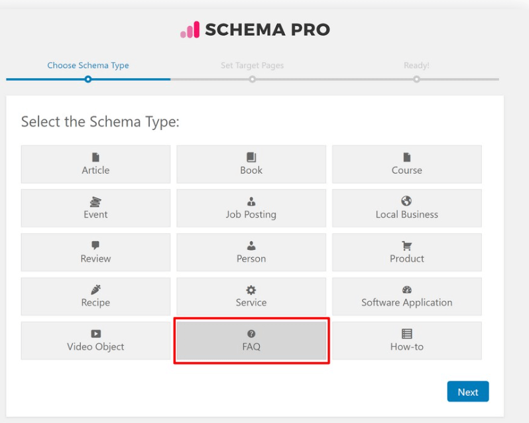Select the Recipe carrot icon
Image resolution: width=529 pixels, height=423 pixels.
95,290
